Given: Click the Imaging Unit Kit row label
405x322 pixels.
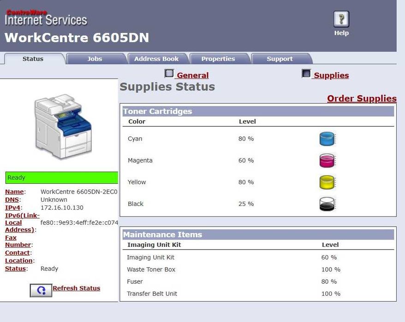Looking at the screenshot, I should pyautogui.click(x=150, y=258).
